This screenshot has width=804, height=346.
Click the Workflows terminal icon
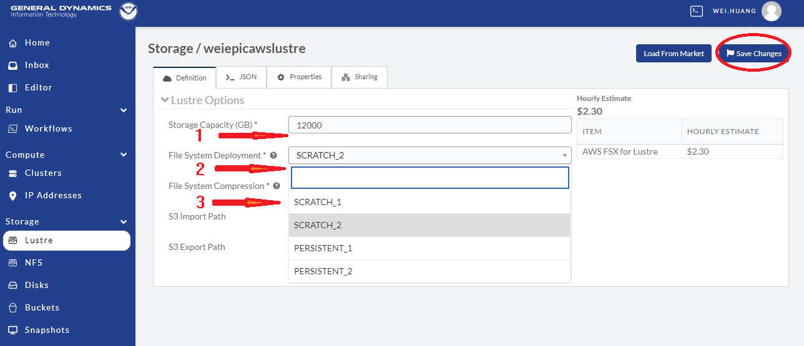(x=12, y=129)
